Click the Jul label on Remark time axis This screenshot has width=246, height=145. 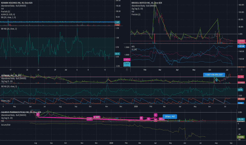[66, 70]
